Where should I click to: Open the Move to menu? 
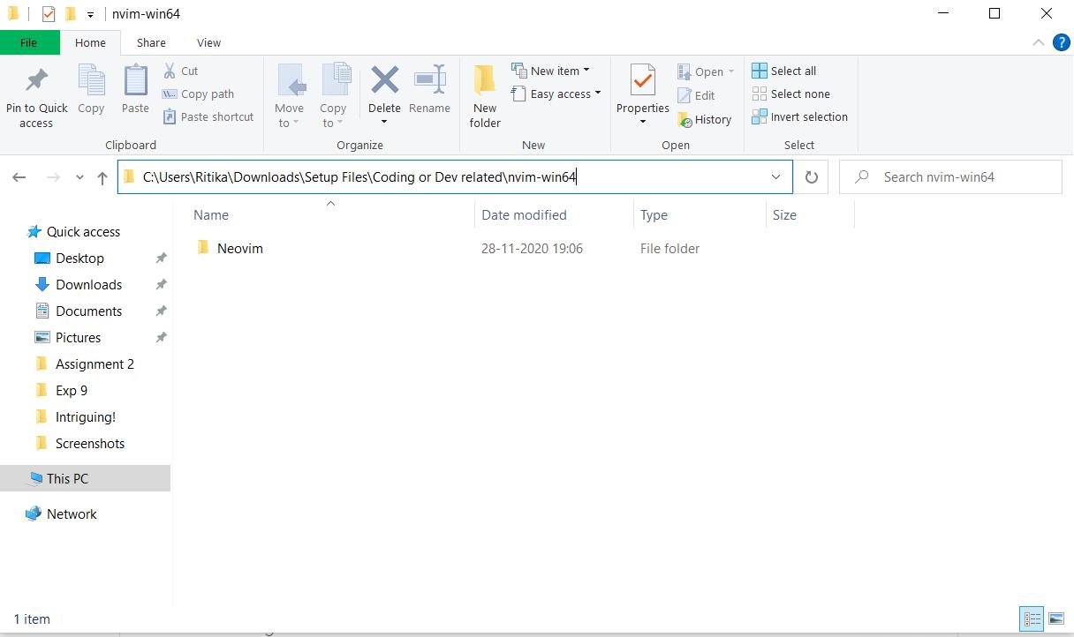pyautogui.click(x=290, y=96)
